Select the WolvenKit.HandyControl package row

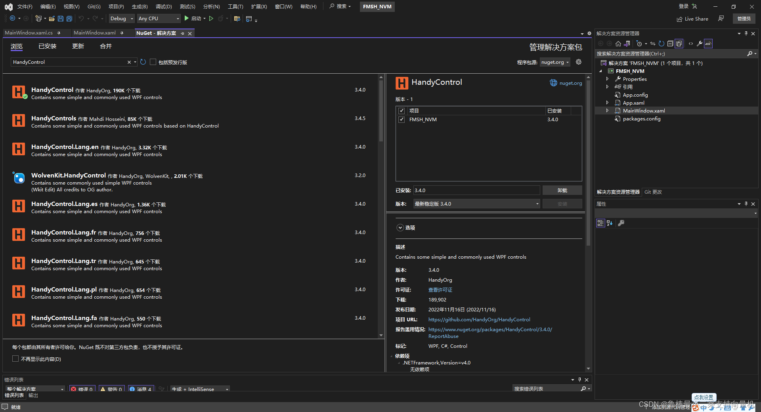point(190,182)
